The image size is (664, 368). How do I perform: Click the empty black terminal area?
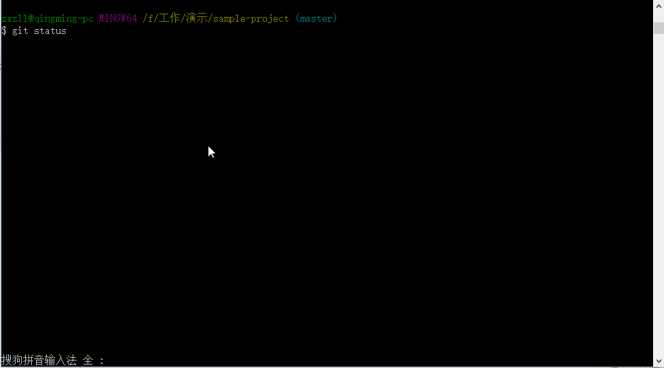pyautogui.click(x=326, y=191)
